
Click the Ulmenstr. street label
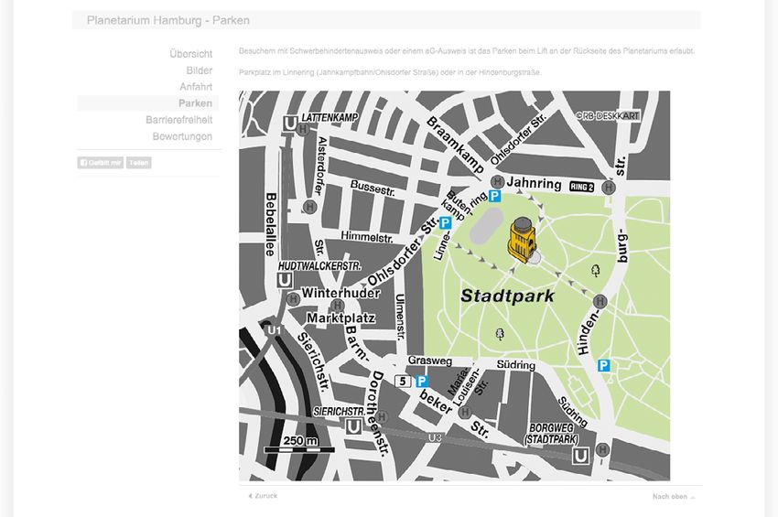click(400, 317)
